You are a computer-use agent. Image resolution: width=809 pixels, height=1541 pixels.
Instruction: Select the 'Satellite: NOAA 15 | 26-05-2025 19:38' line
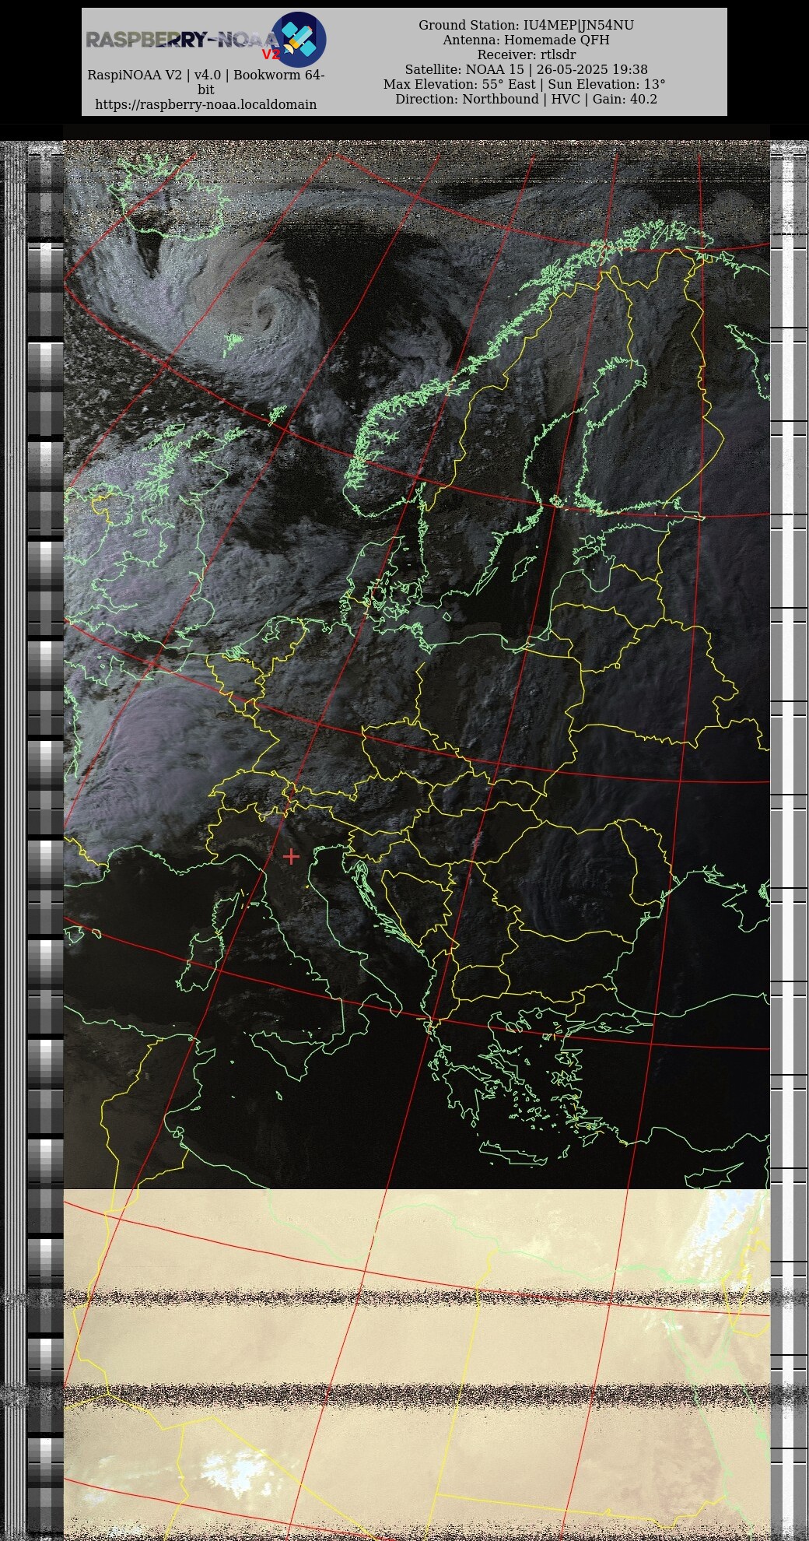(x=527, y=69)
